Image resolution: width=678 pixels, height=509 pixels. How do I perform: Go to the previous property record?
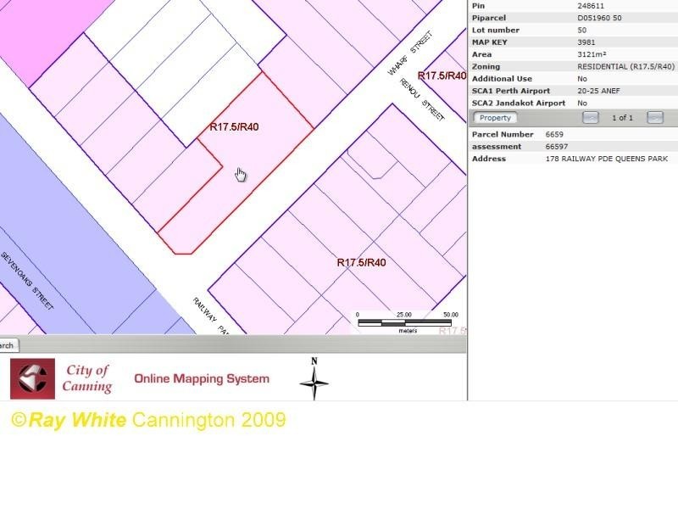591,118
